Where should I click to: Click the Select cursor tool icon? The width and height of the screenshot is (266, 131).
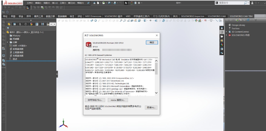pos(126,3)
